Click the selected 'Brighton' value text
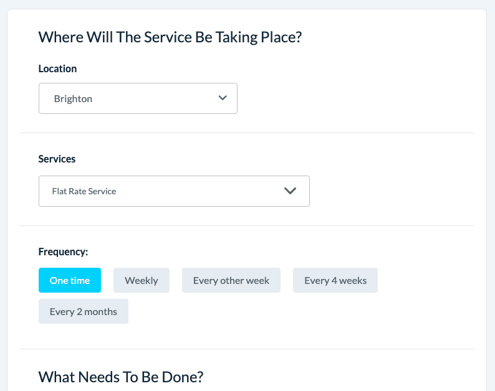 tap(73, 99)
